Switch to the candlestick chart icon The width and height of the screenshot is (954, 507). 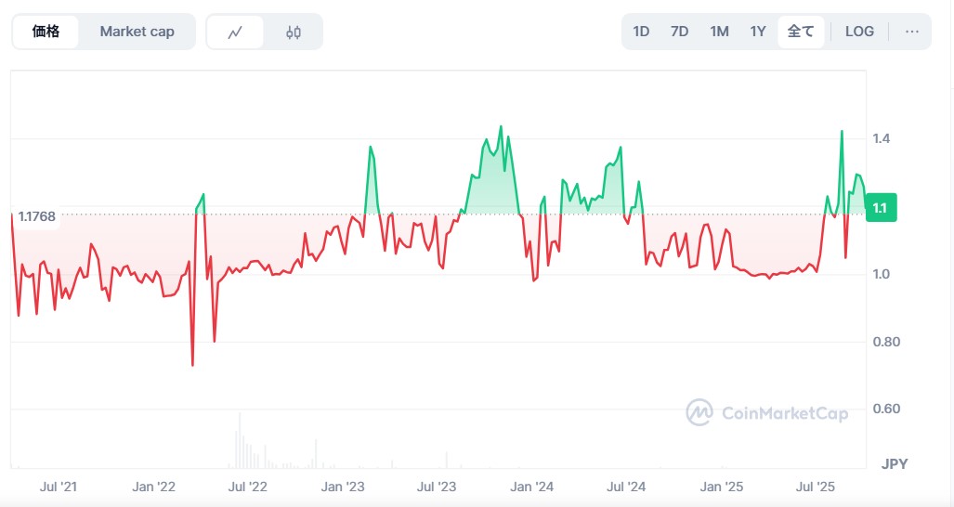(x=294, y=32)
